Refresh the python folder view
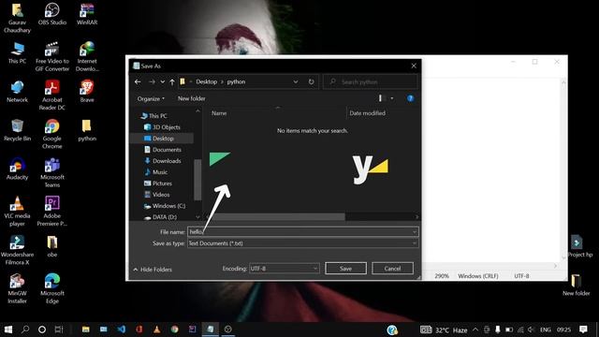The image size is (599, 337). pyautogui.click(x=311, y=81)
